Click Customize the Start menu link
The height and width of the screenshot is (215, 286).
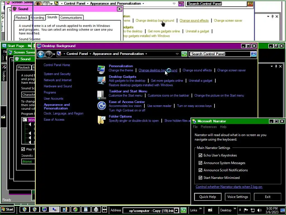125,95
